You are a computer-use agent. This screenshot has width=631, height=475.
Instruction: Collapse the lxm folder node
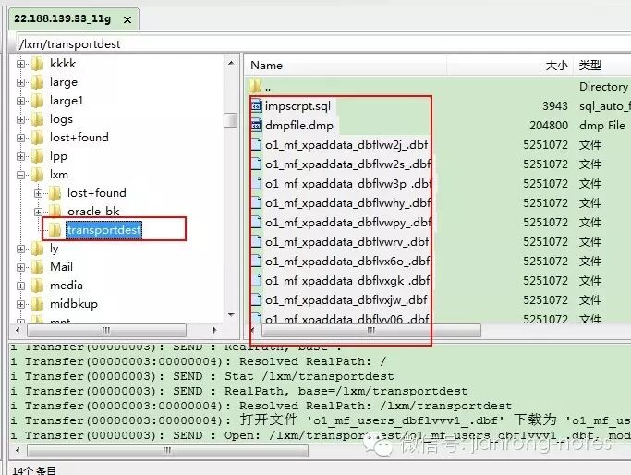pyautogui.click(x=20, y=175)
